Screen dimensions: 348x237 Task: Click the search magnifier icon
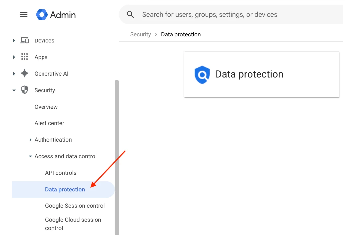130,14
